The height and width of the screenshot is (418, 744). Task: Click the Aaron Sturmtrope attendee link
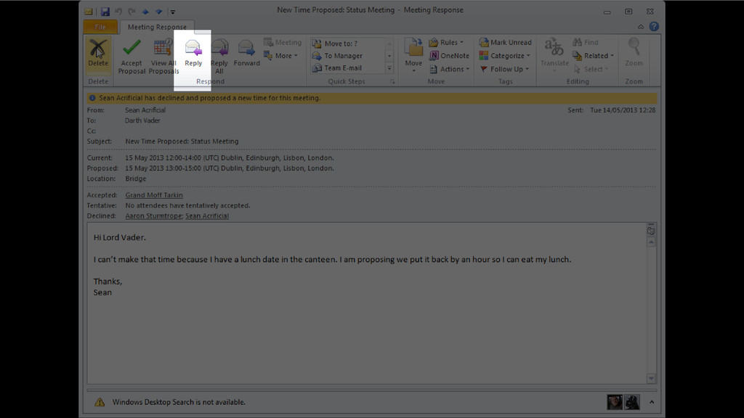pos(153,216)
